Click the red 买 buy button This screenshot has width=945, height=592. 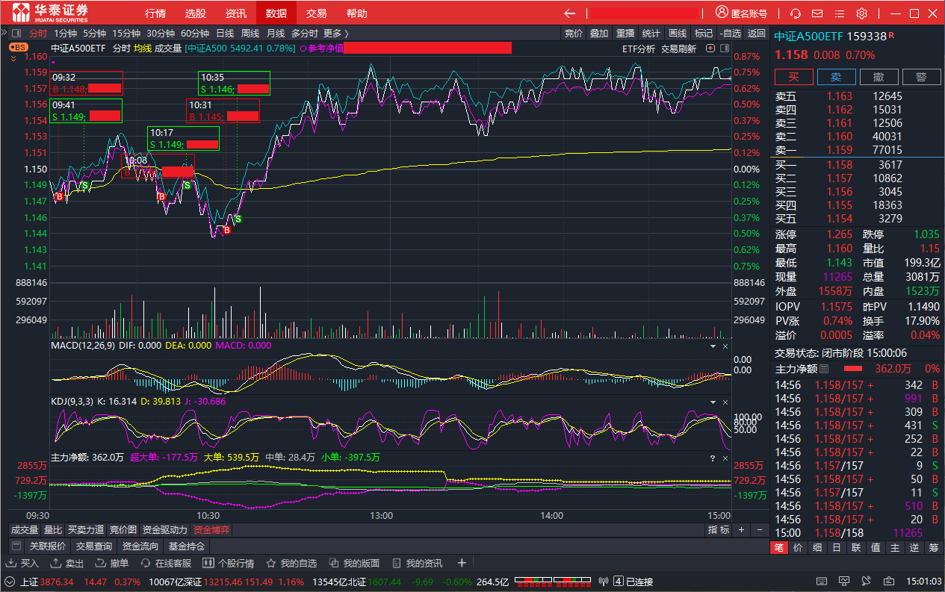(x=793, y=77)
